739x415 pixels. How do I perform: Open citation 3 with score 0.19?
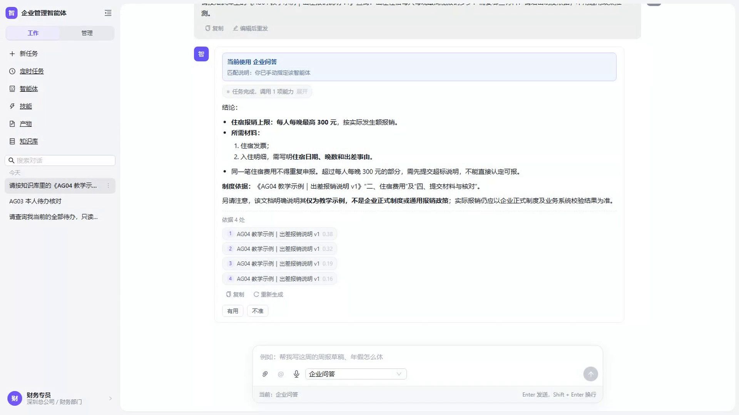coord(279,264)
